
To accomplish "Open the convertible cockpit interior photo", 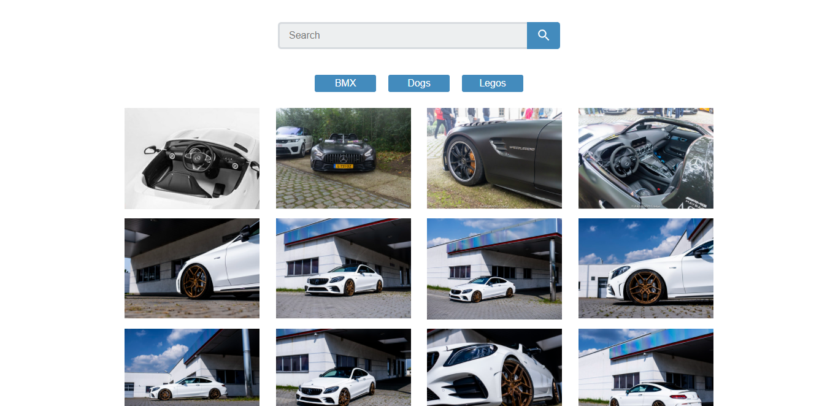I will 646,158.
